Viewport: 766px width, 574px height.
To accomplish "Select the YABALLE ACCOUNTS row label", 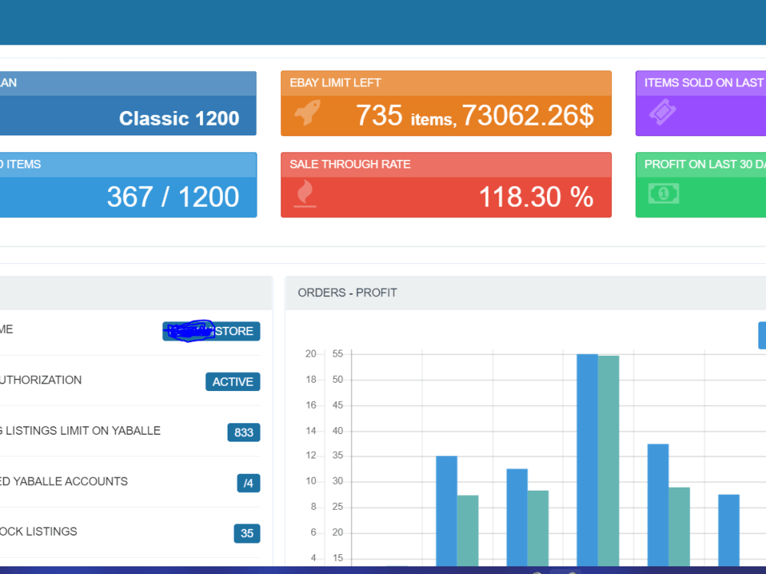I will point(64,481).
